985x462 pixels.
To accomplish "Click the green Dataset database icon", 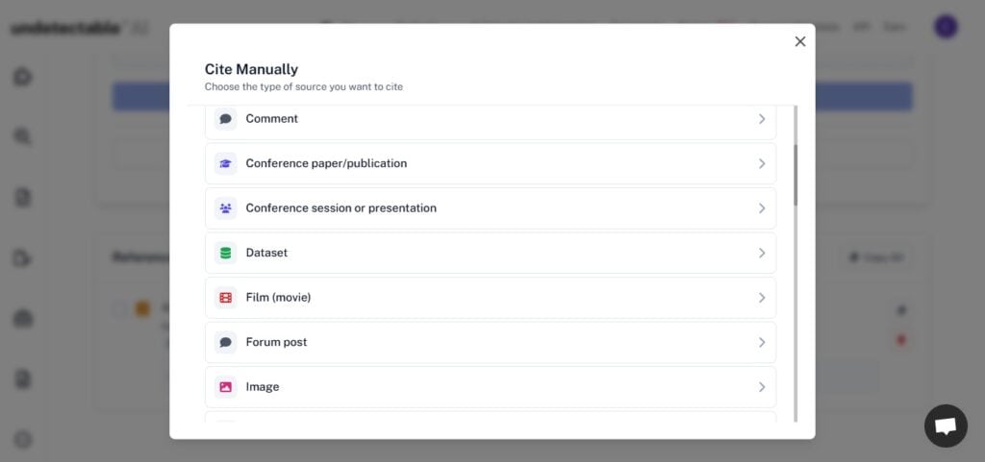I will click(x=226, y=253).
